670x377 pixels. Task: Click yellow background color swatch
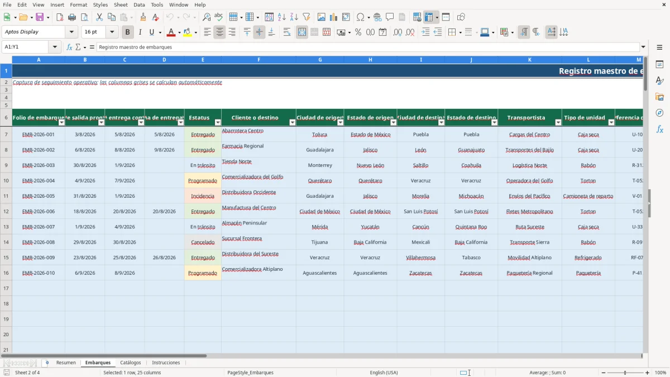[x=187, y=32]
